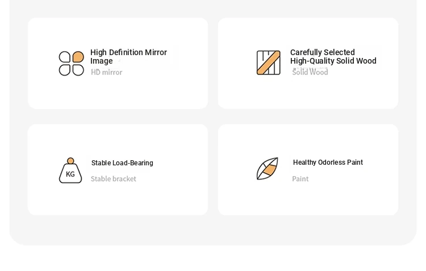Click the four-petal mirror icon
426x271 pixels.
point(72,63)
